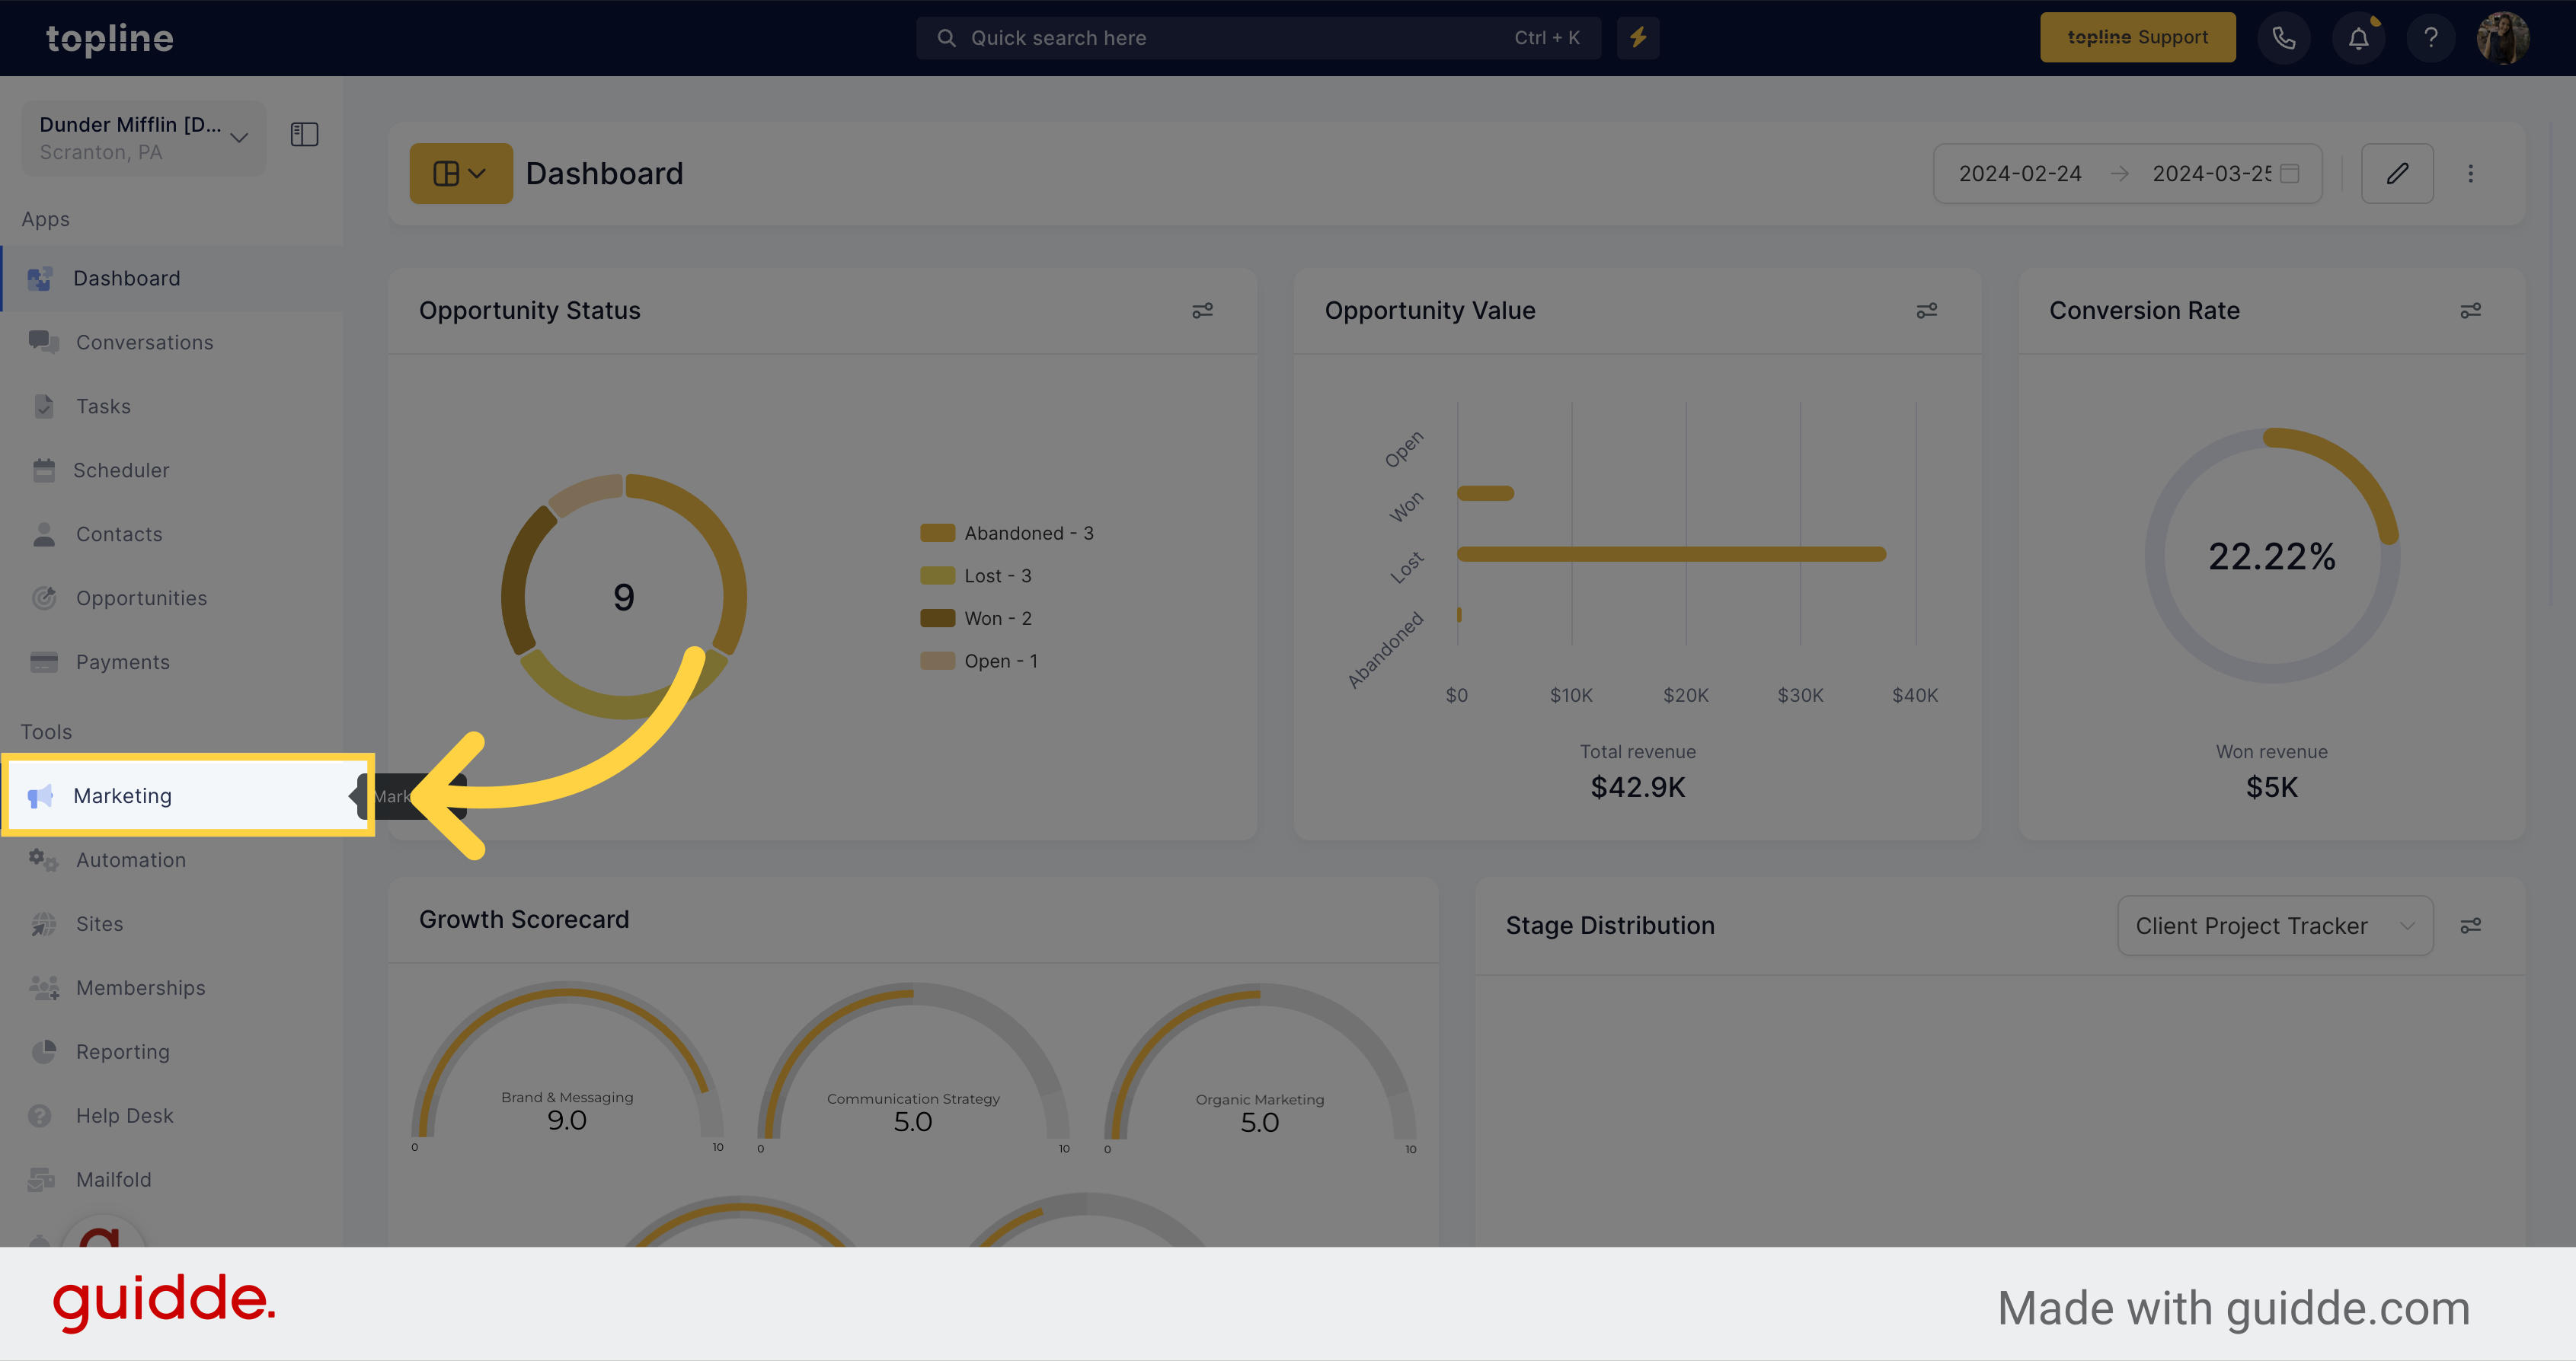The height and width of the screenshot is (1361, 2576).
Task: Click the topline Support button
Action: [x=2137, y=36]
